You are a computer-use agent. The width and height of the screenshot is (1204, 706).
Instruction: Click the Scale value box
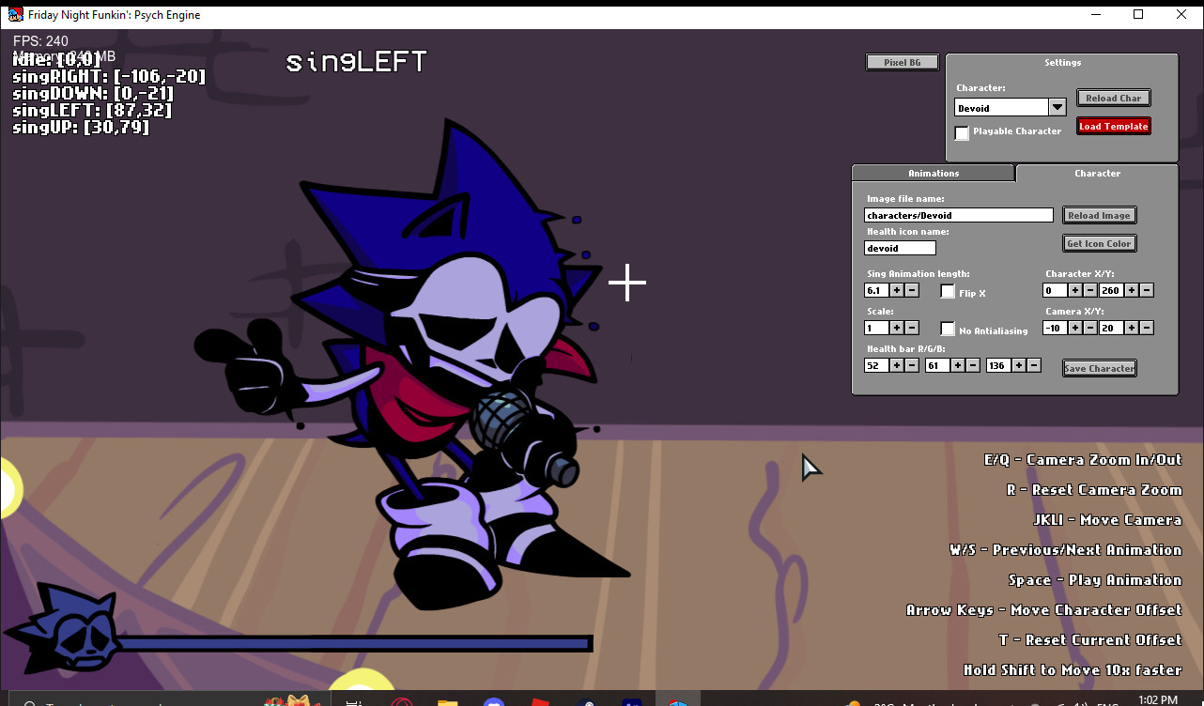tap(876, 328)
